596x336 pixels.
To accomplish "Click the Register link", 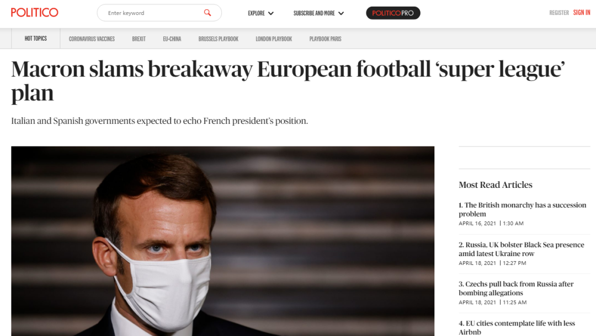I will click(x=558, y=13).
